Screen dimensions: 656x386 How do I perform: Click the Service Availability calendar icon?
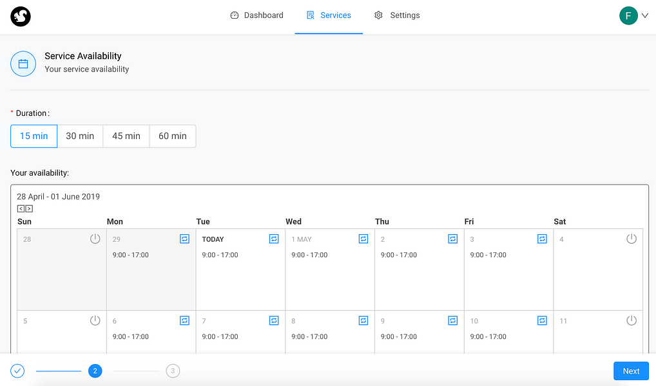(x=23, y=64)
